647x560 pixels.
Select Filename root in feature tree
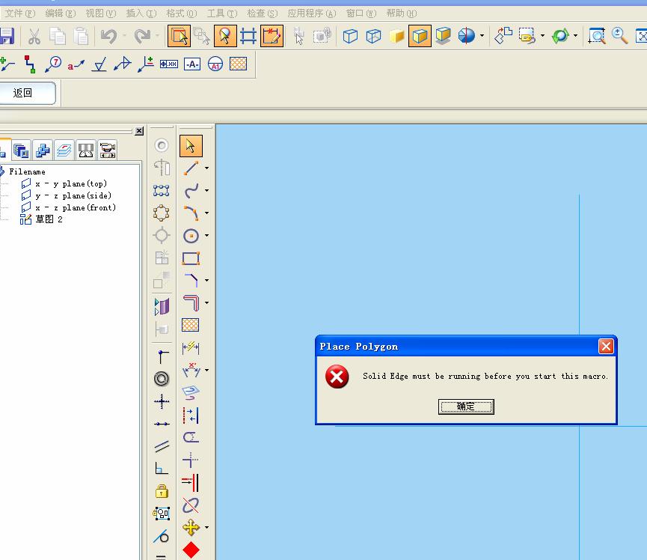(x=27, y=171)
